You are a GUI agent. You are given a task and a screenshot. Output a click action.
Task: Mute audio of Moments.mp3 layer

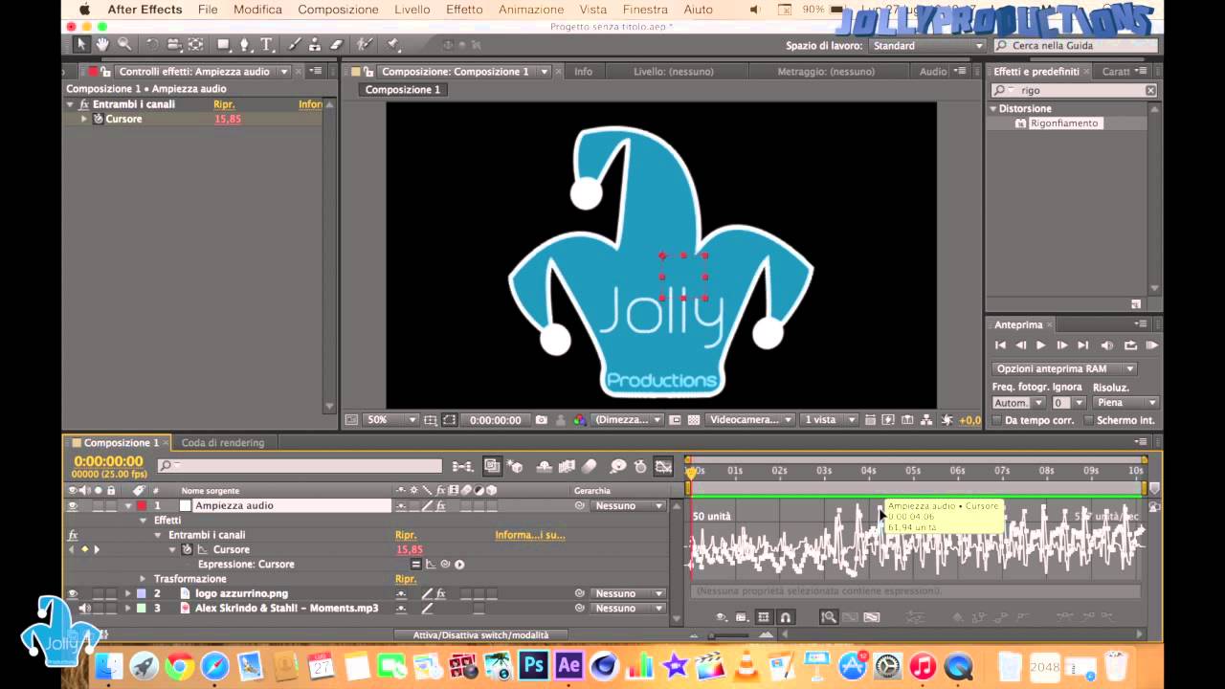click(84, 608)
